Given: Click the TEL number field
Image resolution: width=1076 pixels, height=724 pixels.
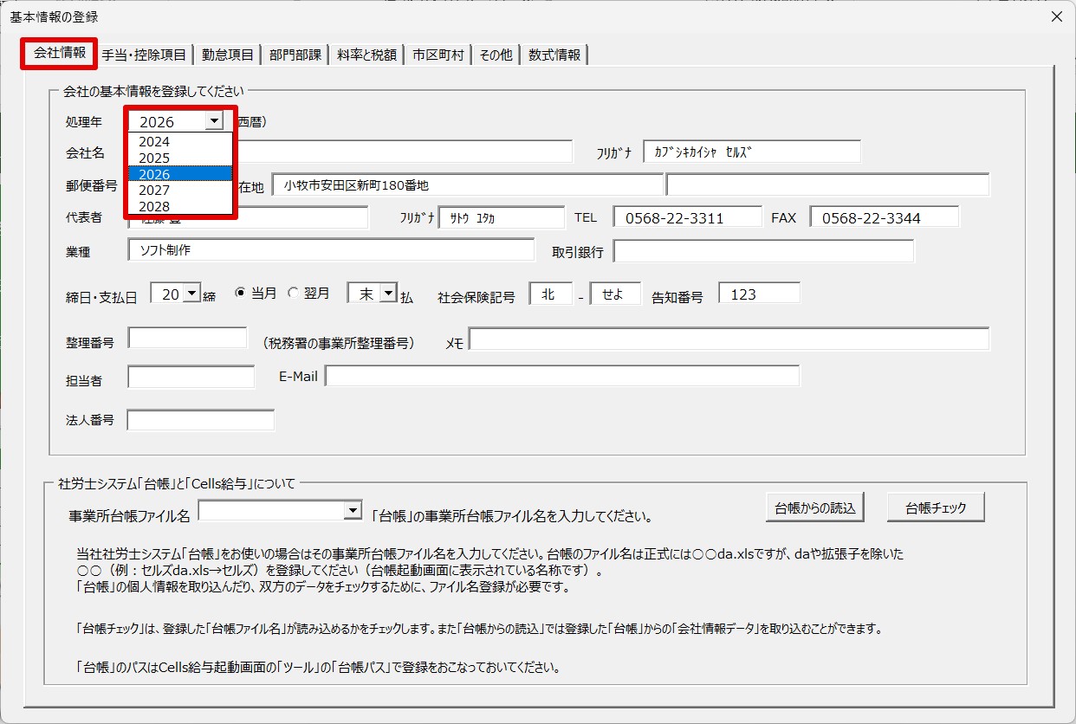Looking at the screenshot, I should click(688, 217).
